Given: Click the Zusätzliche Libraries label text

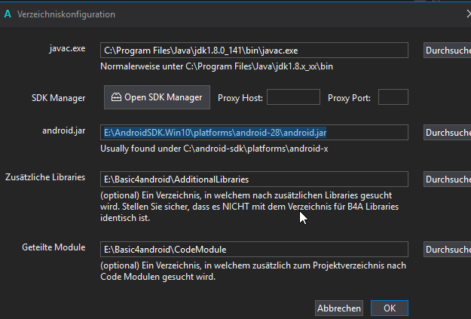Looking at the screenshot, I should (x=45, y=179).
